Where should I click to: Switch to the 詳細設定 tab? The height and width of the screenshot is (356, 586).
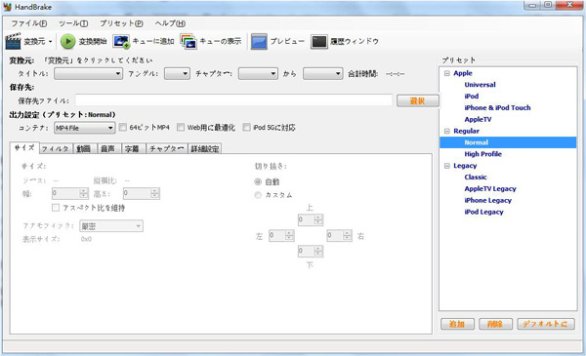click(205, 149)
